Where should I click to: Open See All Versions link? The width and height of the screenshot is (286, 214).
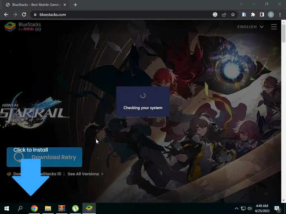click(x=85, y=174)
